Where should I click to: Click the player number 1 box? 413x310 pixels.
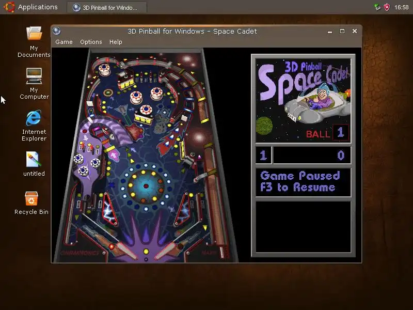(263, 156)
